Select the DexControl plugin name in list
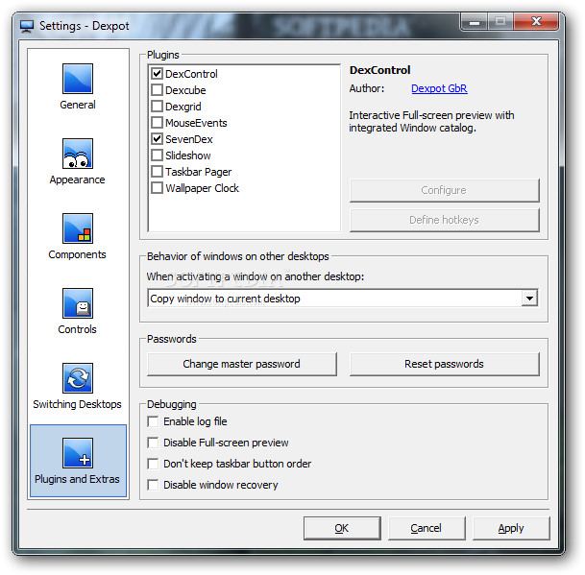 (191, 74)
